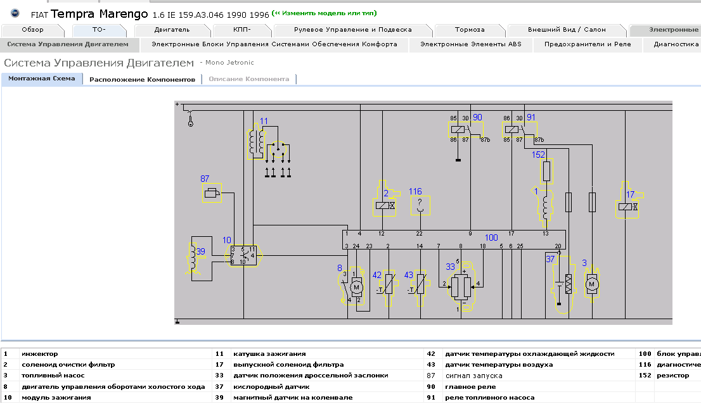Screen dimensions: 701x411
Task: Click diagnostic connector 116 symbol
Action: click(420, 205)
